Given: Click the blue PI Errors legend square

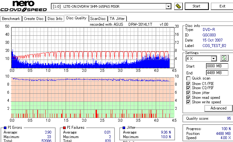Looking at the screenshot, I should click(x=5, y=128).
